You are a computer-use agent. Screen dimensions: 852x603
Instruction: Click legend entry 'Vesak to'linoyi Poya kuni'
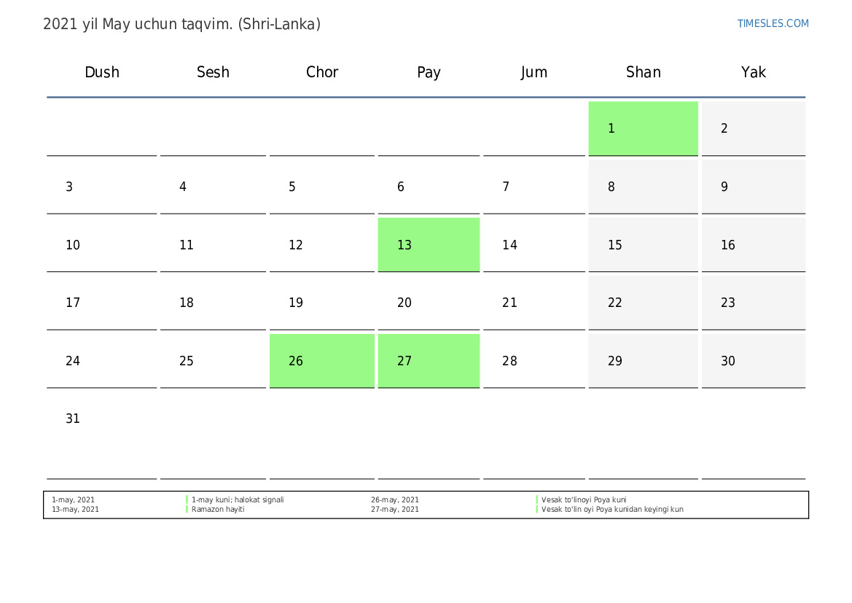point(584,499)
